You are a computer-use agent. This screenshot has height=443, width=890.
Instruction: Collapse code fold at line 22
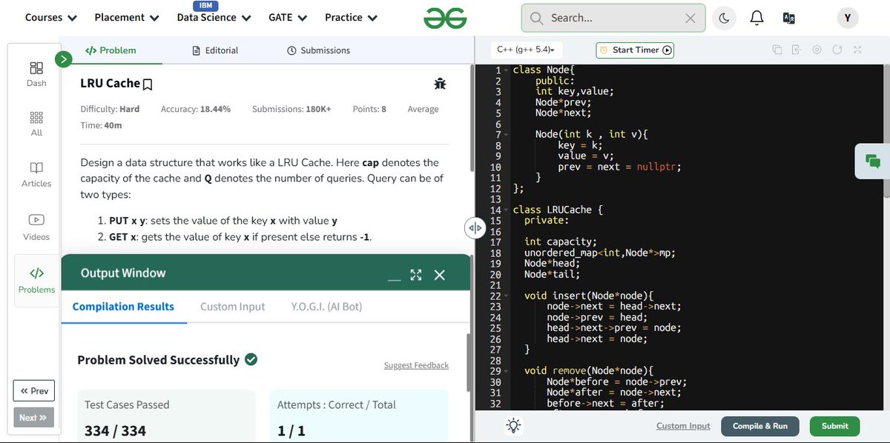pos(507,296)
